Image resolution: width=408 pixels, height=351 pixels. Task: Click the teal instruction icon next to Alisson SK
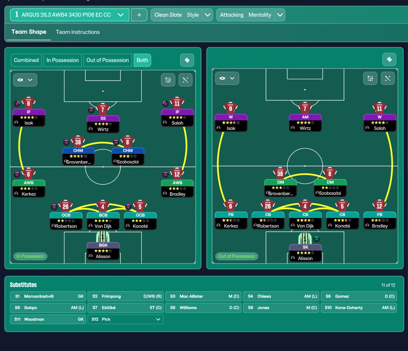click(x=317, y=239)
